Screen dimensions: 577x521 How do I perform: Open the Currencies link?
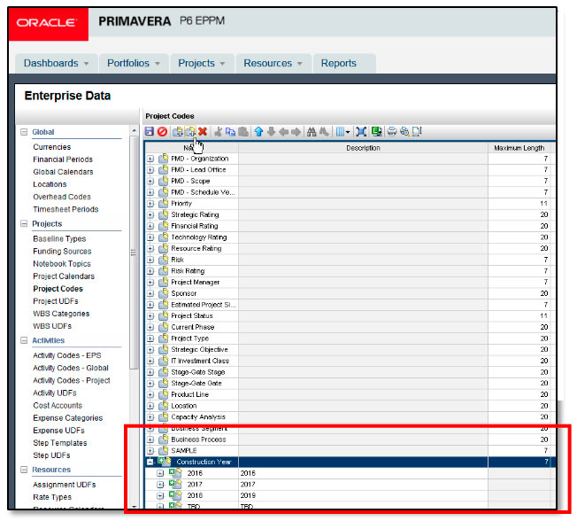tap(52, 147)
